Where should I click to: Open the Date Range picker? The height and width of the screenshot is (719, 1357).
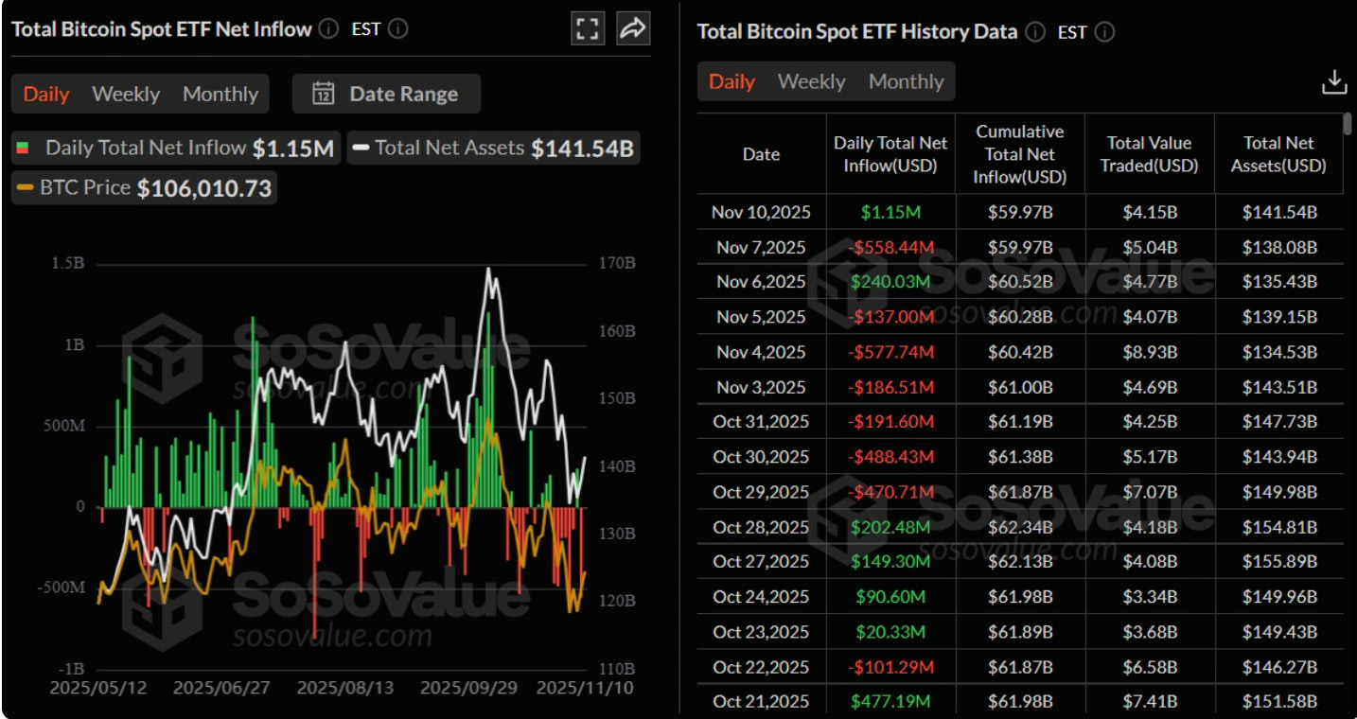point(386,94)
